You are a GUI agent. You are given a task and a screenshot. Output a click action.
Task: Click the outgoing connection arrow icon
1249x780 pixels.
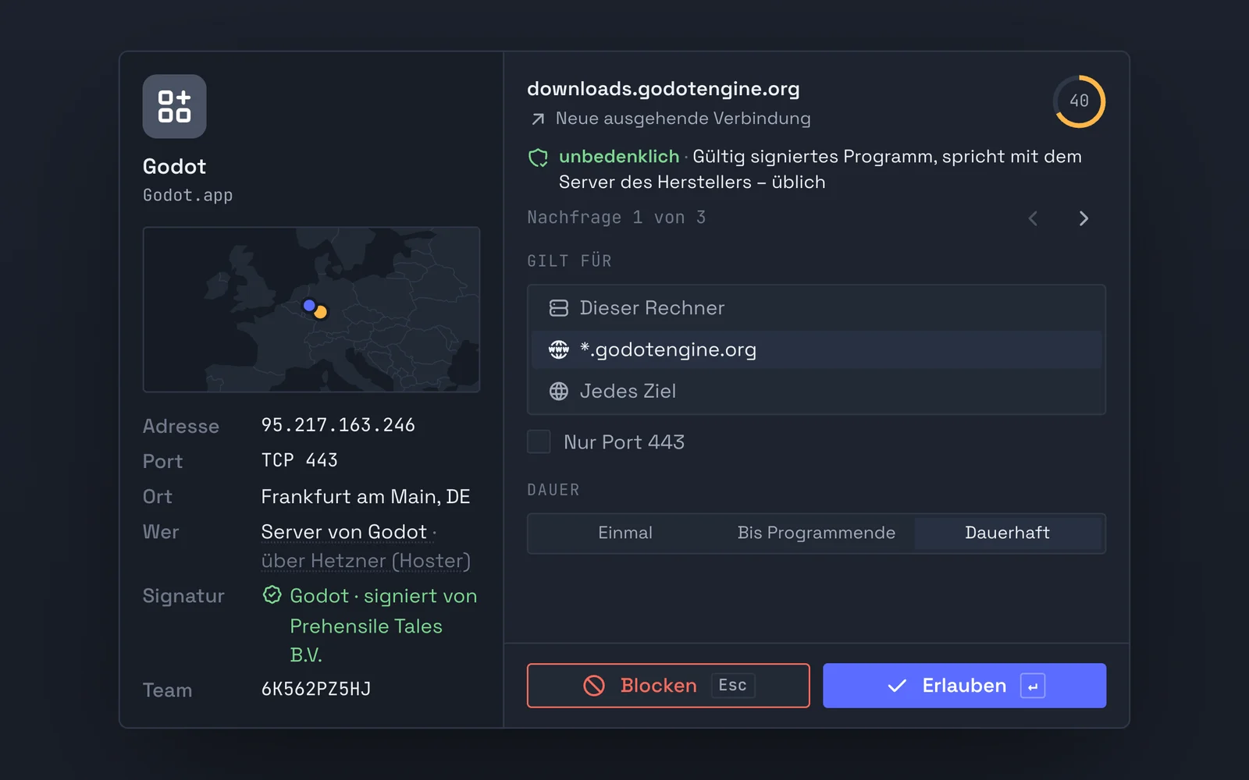tap(538, 119)
